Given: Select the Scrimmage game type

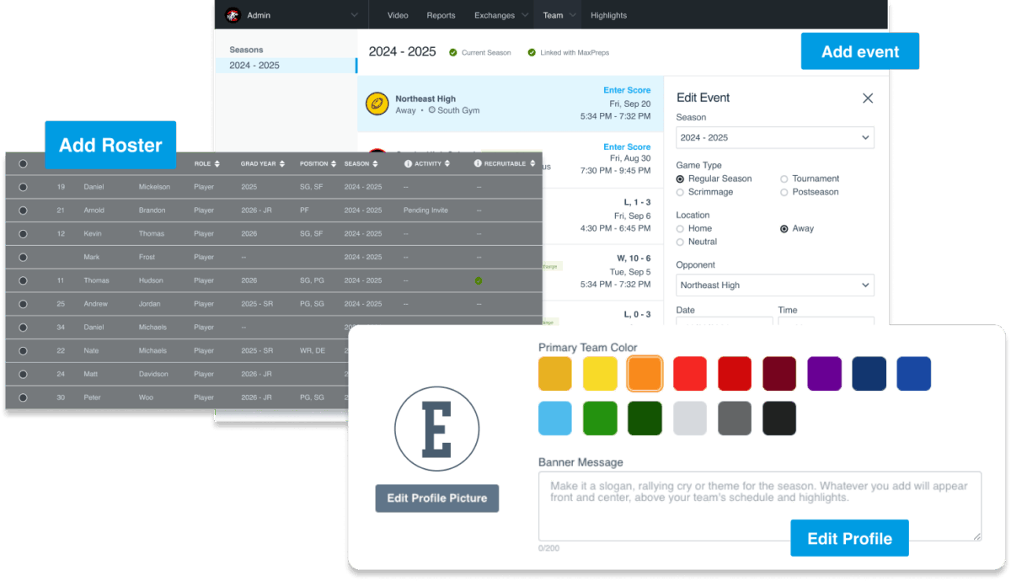Looking at the screenshot, I should click(x=681, y=192).
